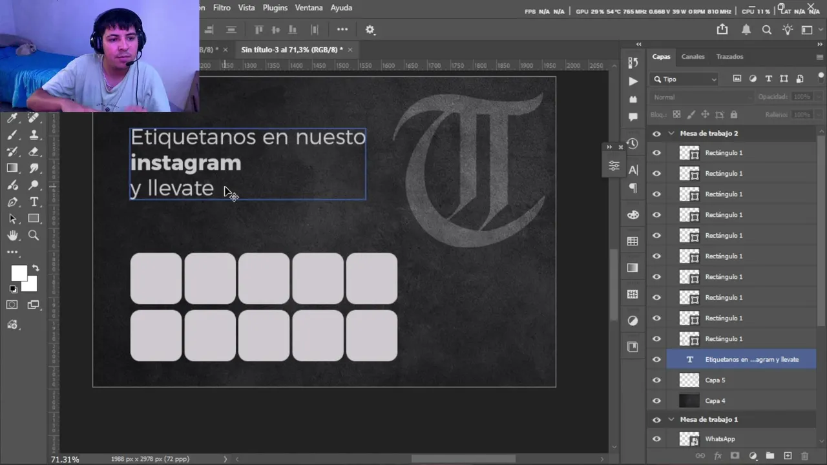The height and width of the screenshot is (465, 827).
Task: Swap foreground and background colors arrow
Action: pos(35,268)
